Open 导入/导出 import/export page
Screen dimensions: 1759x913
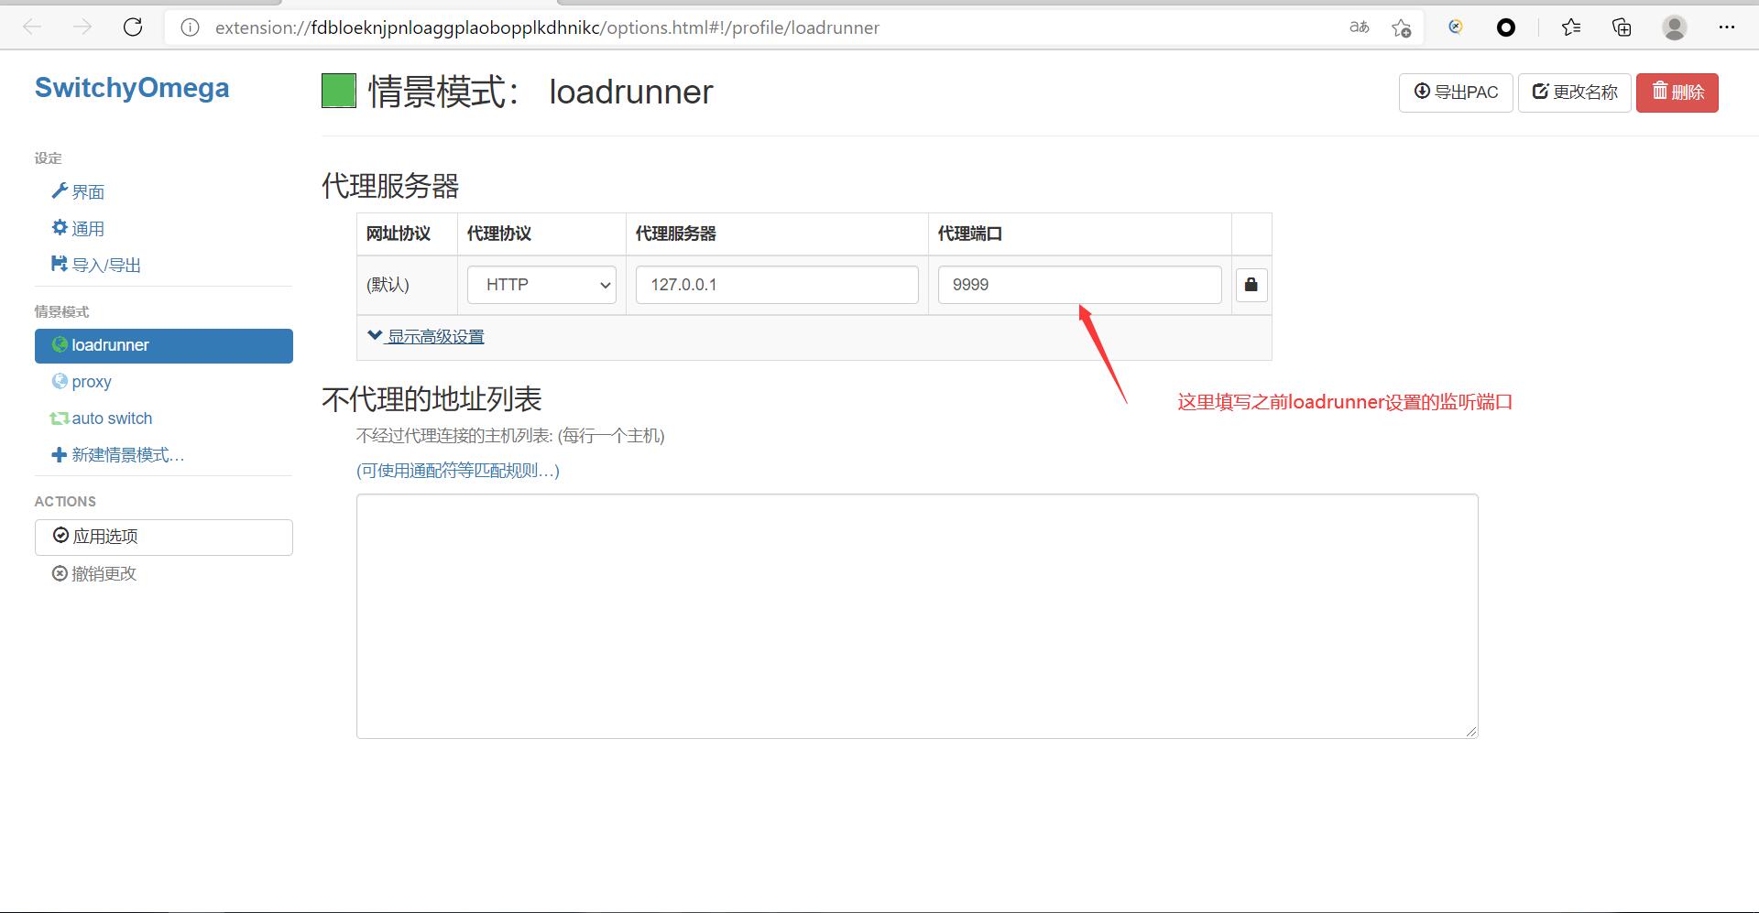pos(96,265)
